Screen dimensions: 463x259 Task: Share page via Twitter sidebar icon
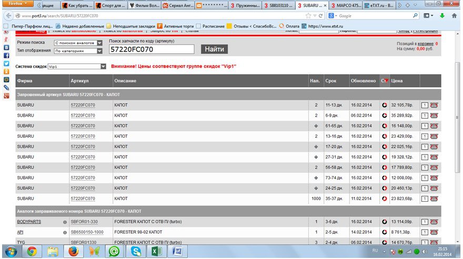pos(6,64)
